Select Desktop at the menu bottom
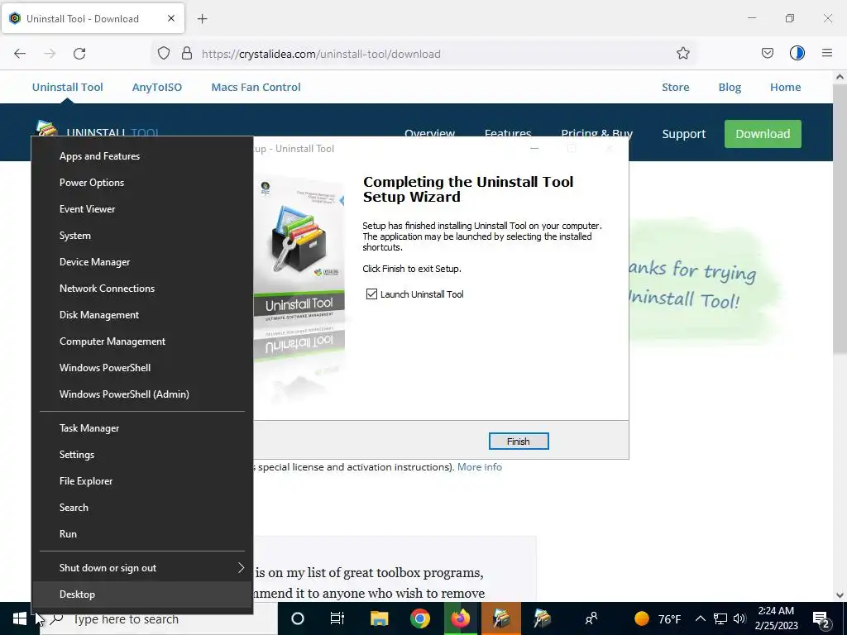The image size is (847, 635). pyautogui.click(x=142, y=594)
